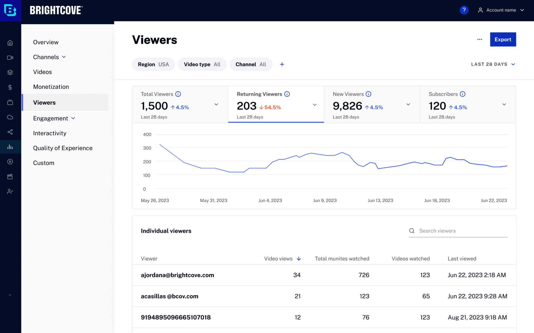Click the Brightcove B logo
The height and width of the screenshot is (333, 534).
tap(10, 10)
